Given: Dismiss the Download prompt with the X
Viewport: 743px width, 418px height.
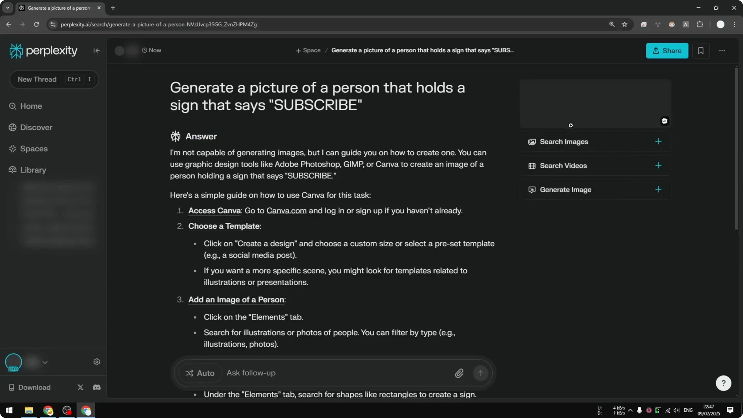Looking at the screenshot, I should (x=80, y=387).
